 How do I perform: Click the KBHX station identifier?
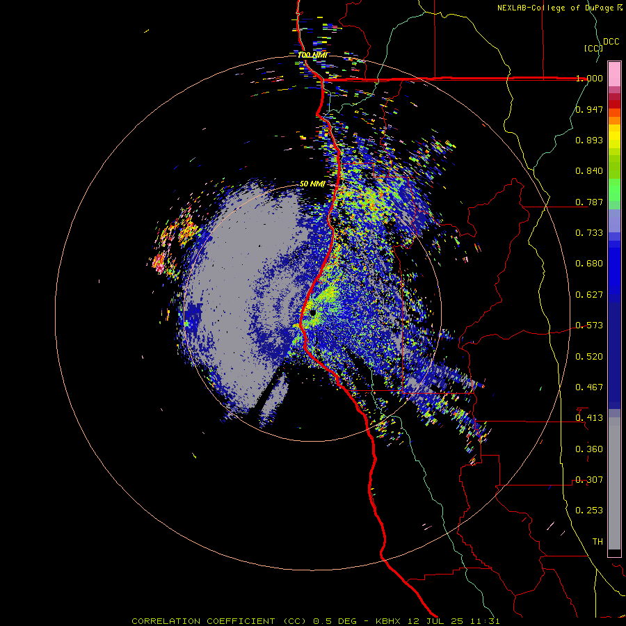click(390, 621)
